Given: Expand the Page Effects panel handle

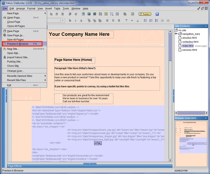Looking at the screenshot, I should tap(90, 163).
